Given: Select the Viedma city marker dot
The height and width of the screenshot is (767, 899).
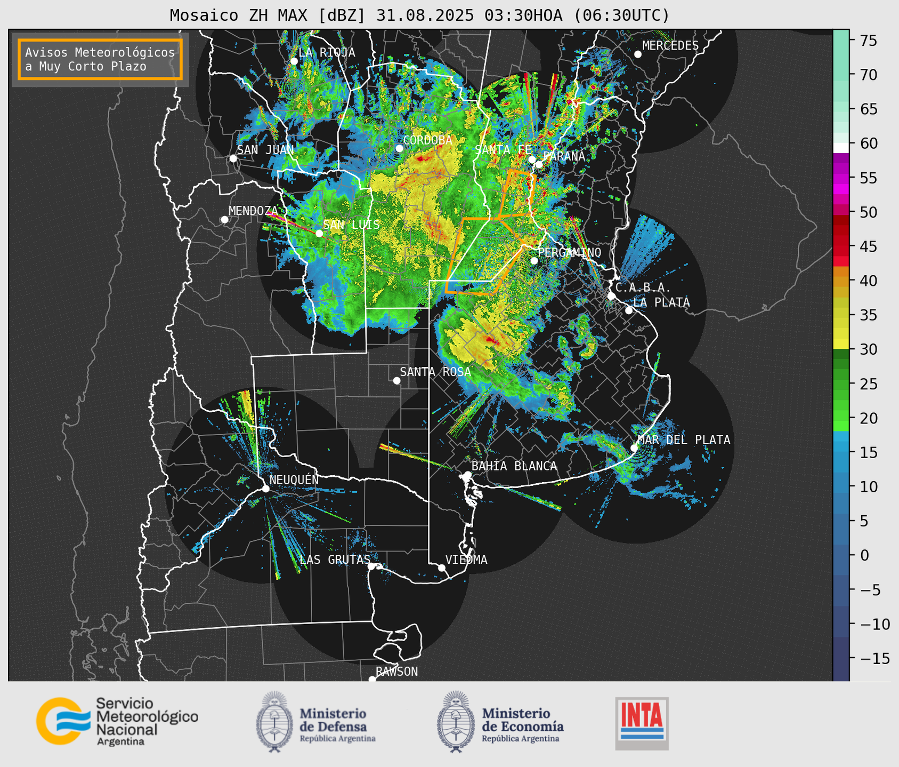Looking at the screenshot, I should pos(442,568).
